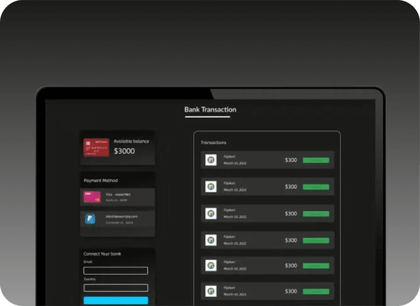
Task: Click the fourth transaction's Flipkart logo
Action: (x=211, y=240)
